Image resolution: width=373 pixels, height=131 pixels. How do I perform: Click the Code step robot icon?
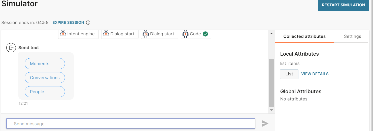point(186,34)
